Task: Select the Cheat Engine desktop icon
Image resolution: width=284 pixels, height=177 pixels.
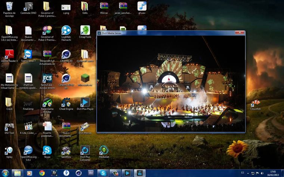Action: coord(66,102)
